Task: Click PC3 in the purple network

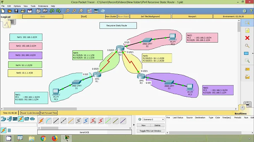Action: pyautogui.click(x=190, y=88)
